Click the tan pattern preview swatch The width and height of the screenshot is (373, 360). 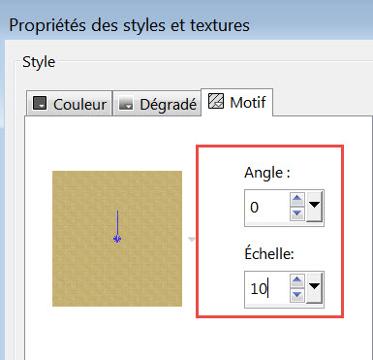point(117,239)
